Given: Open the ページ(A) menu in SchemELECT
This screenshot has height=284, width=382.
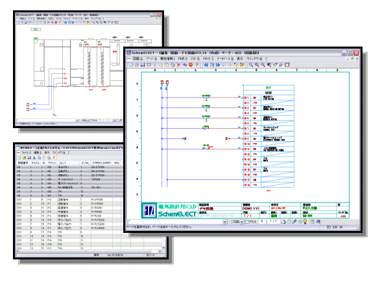Looking at the screenshot, I should click(x=151, y=59).
